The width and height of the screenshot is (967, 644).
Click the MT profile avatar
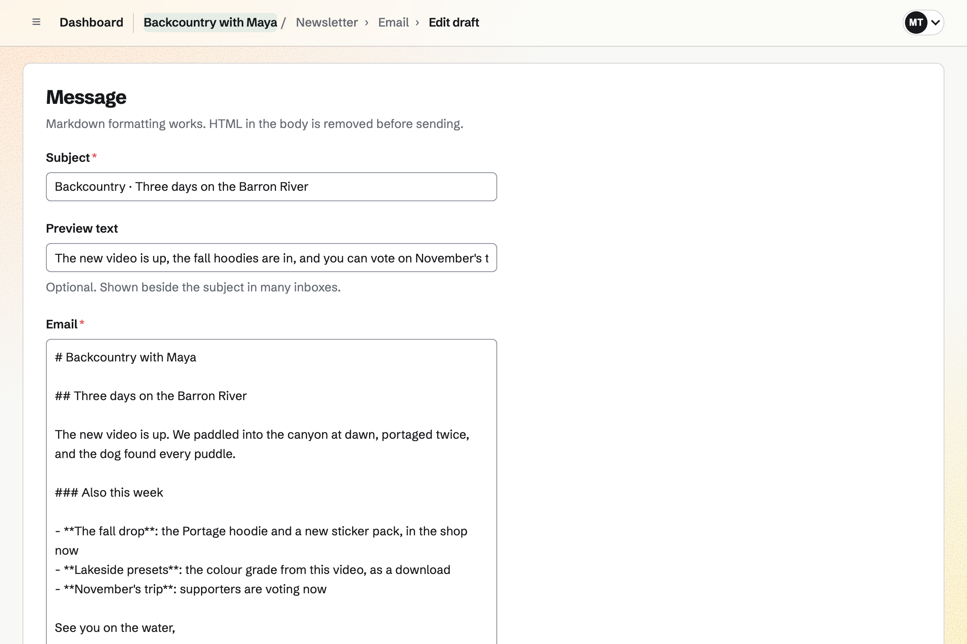[x=915, y=23]
